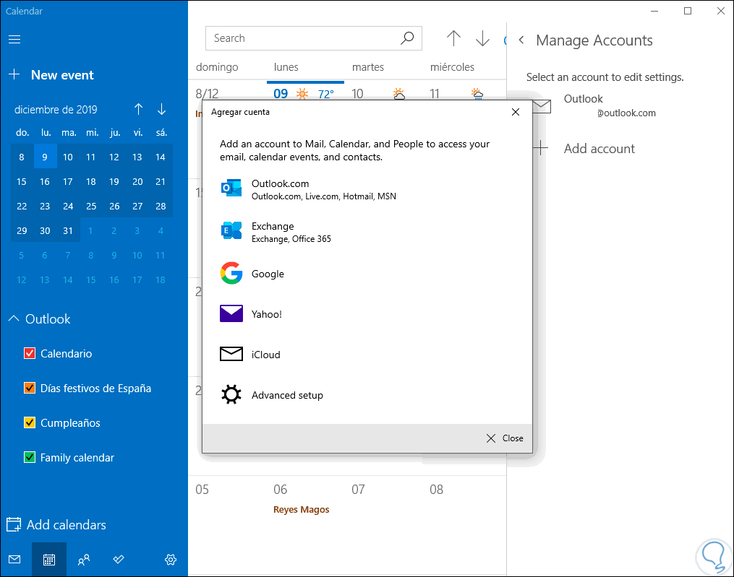Toggle Días festivos de España checkbox
This screenshot has width=734, height=577.
pos(30,388)
